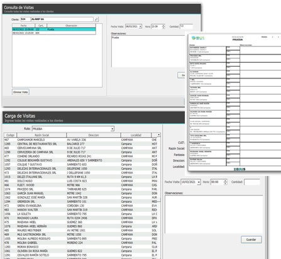This screenshot has width=281, height=259.
Task: Select the HANOW WALTER row
Action: point(80,210)
